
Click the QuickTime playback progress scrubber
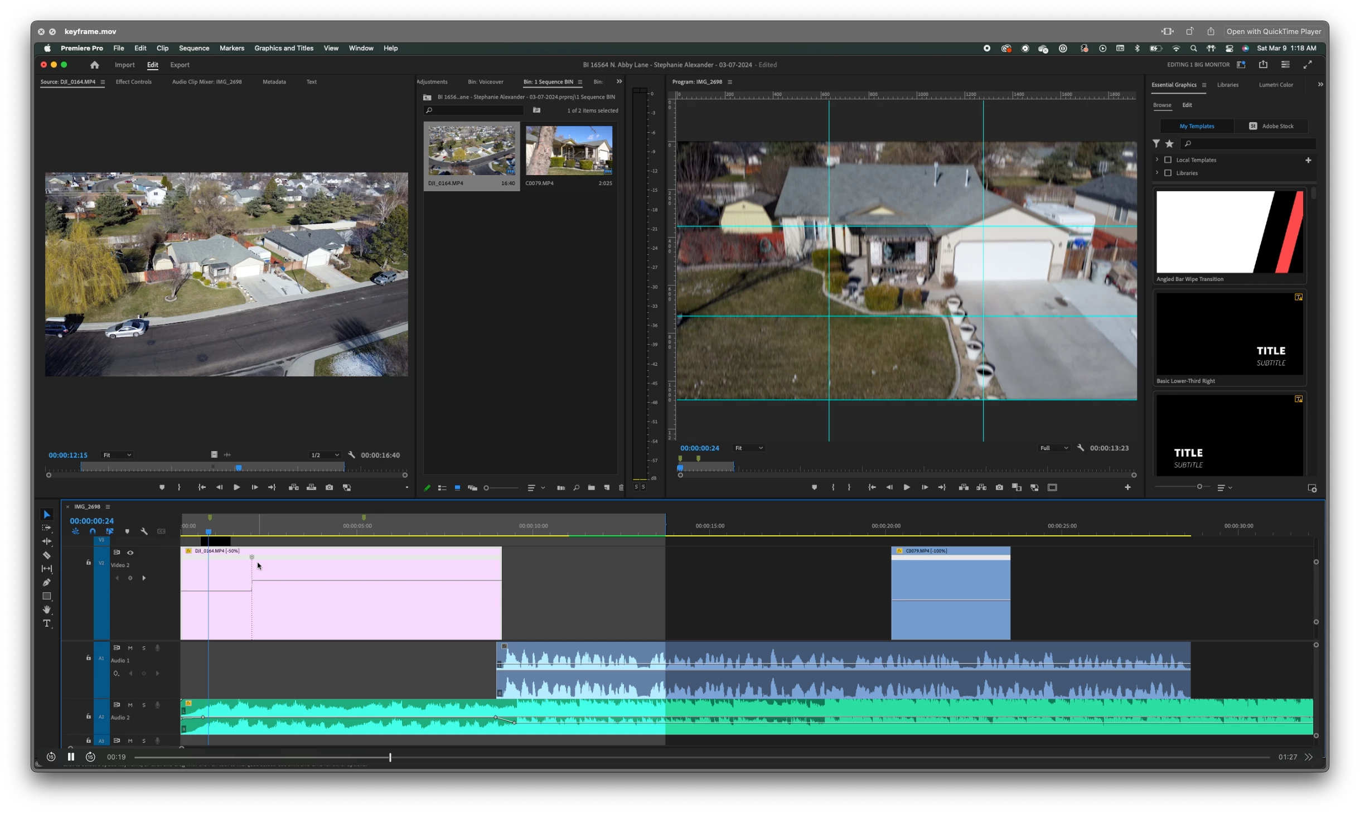click(390, 757)
